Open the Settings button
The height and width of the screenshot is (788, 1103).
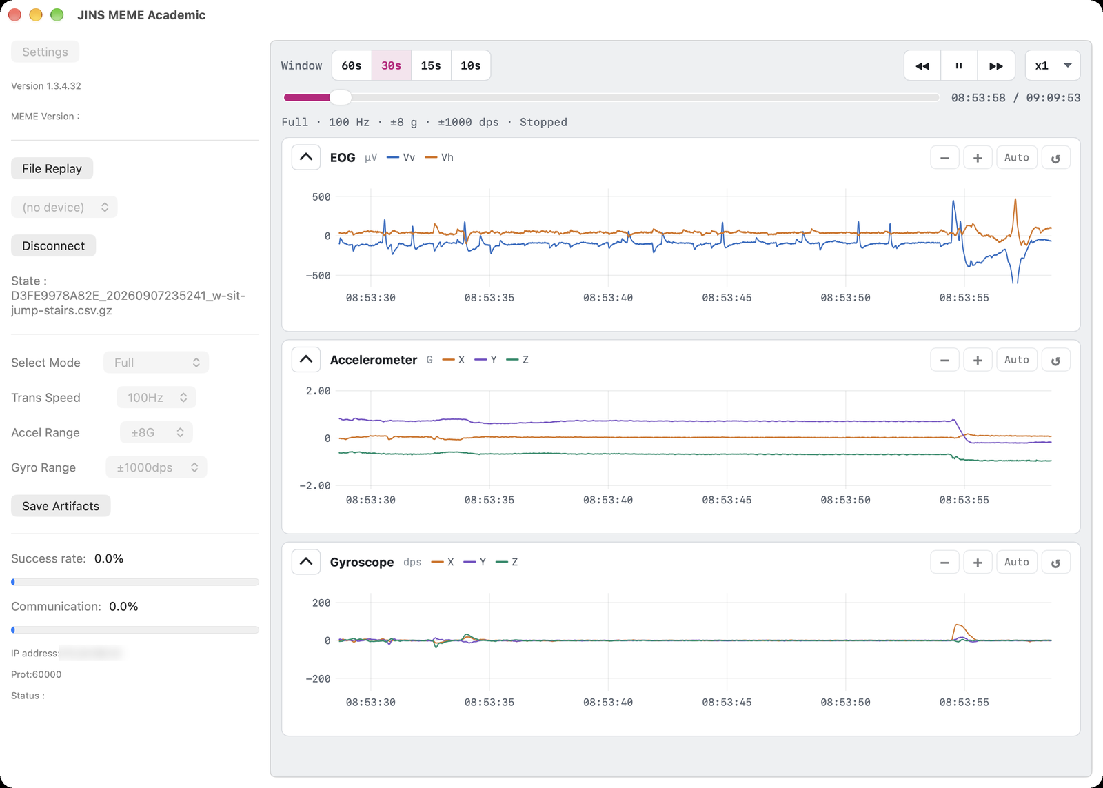pyautogui.click(x=45, y=52)
